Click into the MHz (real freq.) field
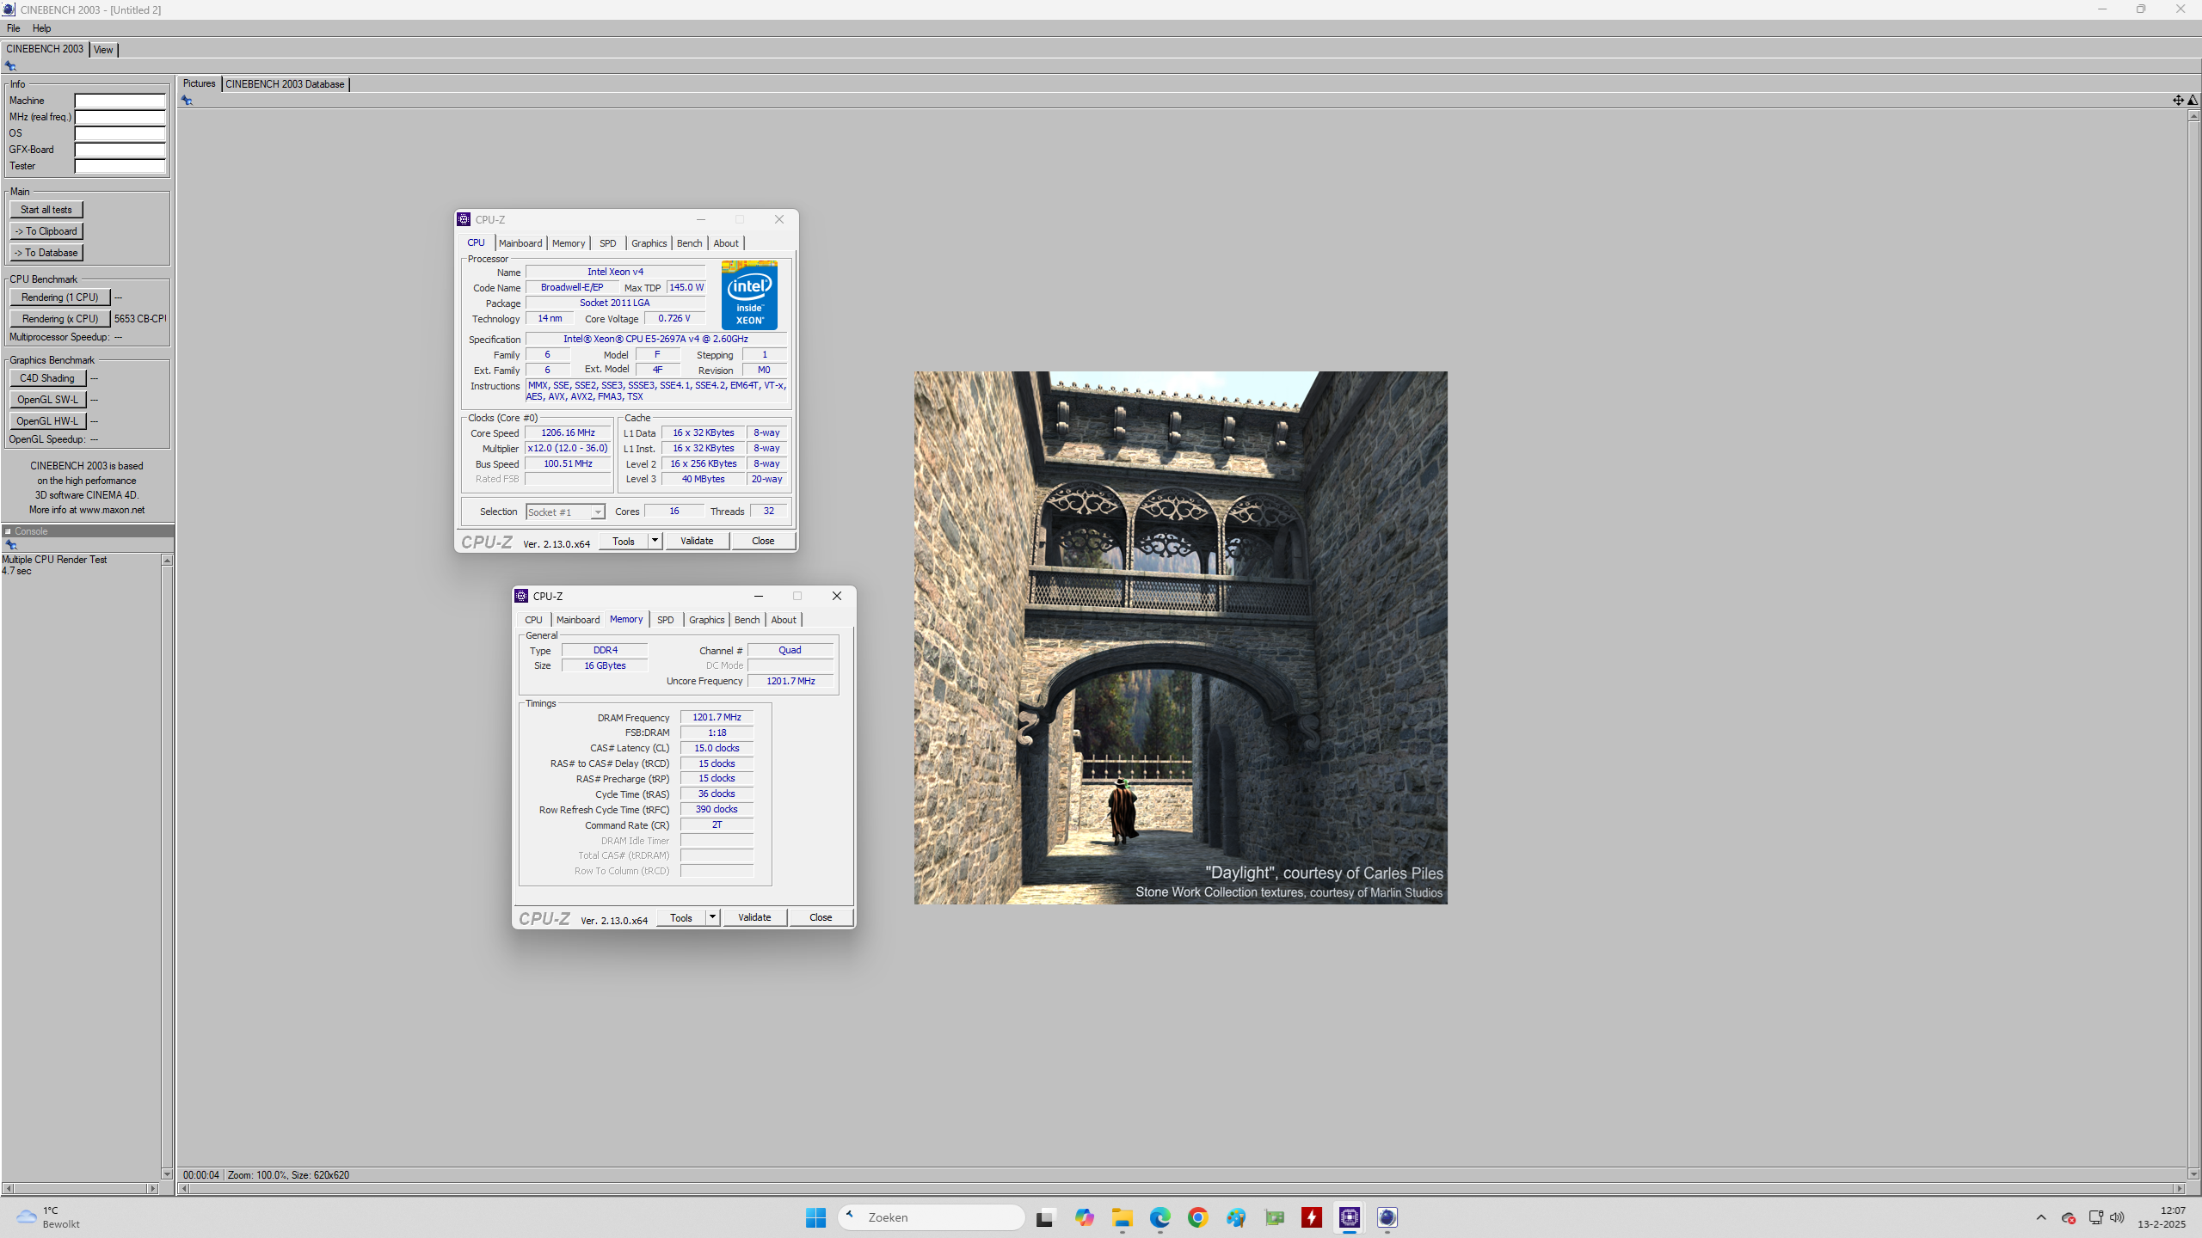This screenshot has height=1238, width=2202. (120, 117)
